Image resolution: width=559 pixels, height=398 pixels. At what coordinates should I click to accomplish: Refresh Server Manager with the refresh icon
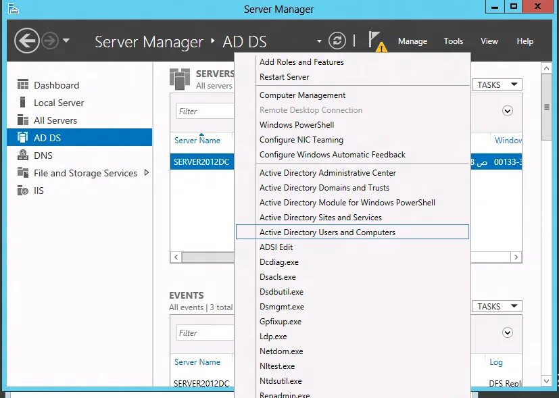337,41
